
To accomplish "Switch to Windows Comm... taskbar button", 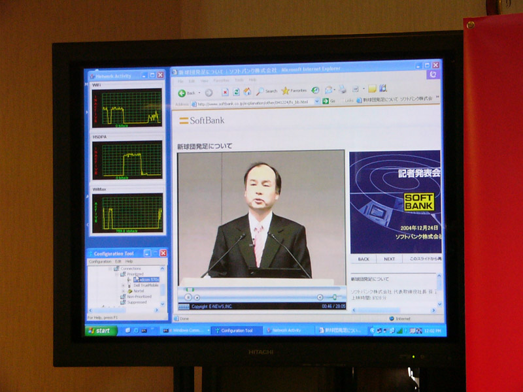I will tap(185, 331).
